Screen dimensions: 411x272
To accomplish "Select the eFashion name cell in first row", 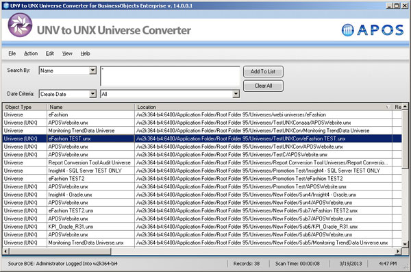I will [x=90, y=114].
